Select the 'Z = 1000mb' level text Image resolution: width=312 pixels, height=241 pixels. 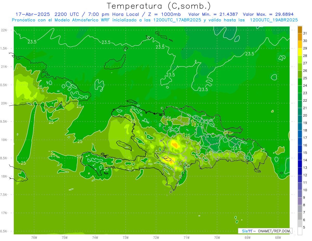click(x=164, y=14)
